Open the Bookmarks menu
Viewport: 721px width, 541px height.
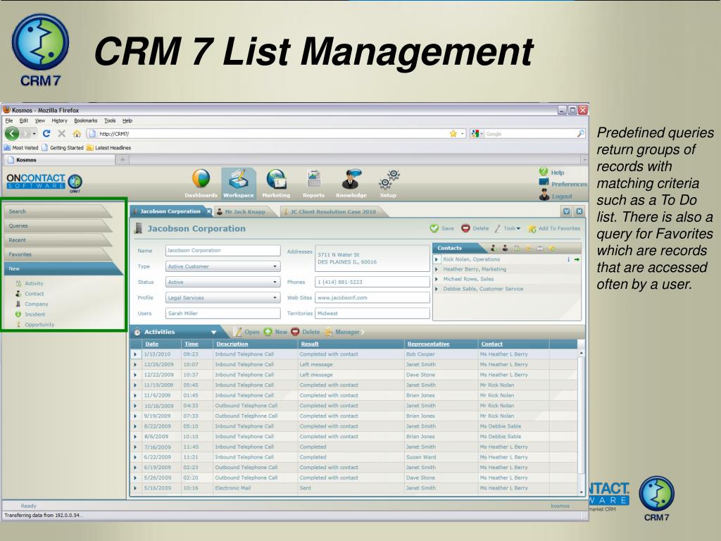point(85,120)
